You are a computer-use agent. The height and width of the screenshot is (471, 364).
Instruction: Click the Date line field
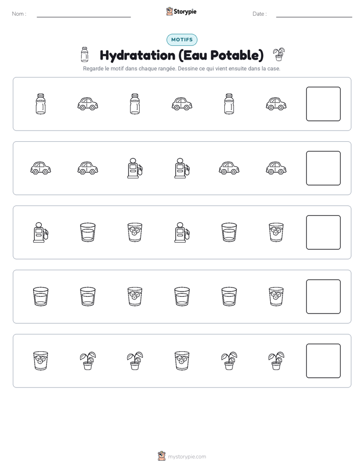click(314, 14)
